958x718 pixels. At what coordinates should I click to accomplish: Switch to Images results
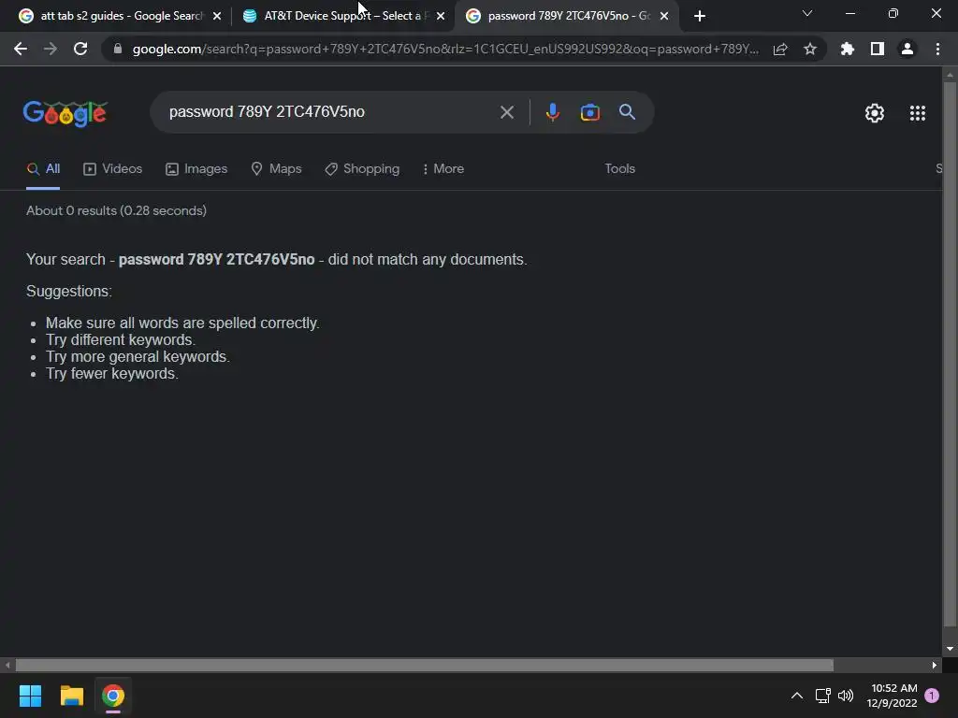[x=196, y=168]
